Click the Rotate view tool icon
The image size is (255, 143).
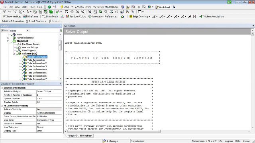coord(67,12)
